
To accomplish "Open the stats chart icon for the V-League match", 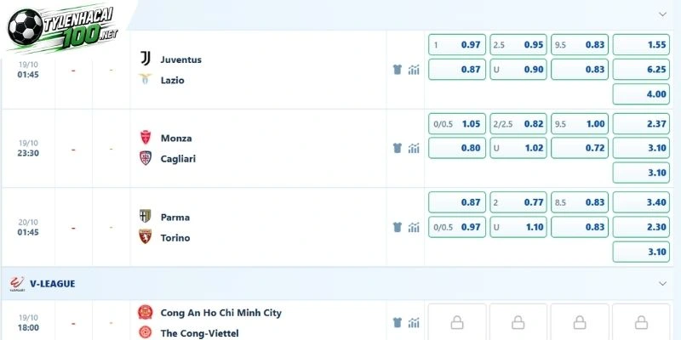I will click(414, 322).
